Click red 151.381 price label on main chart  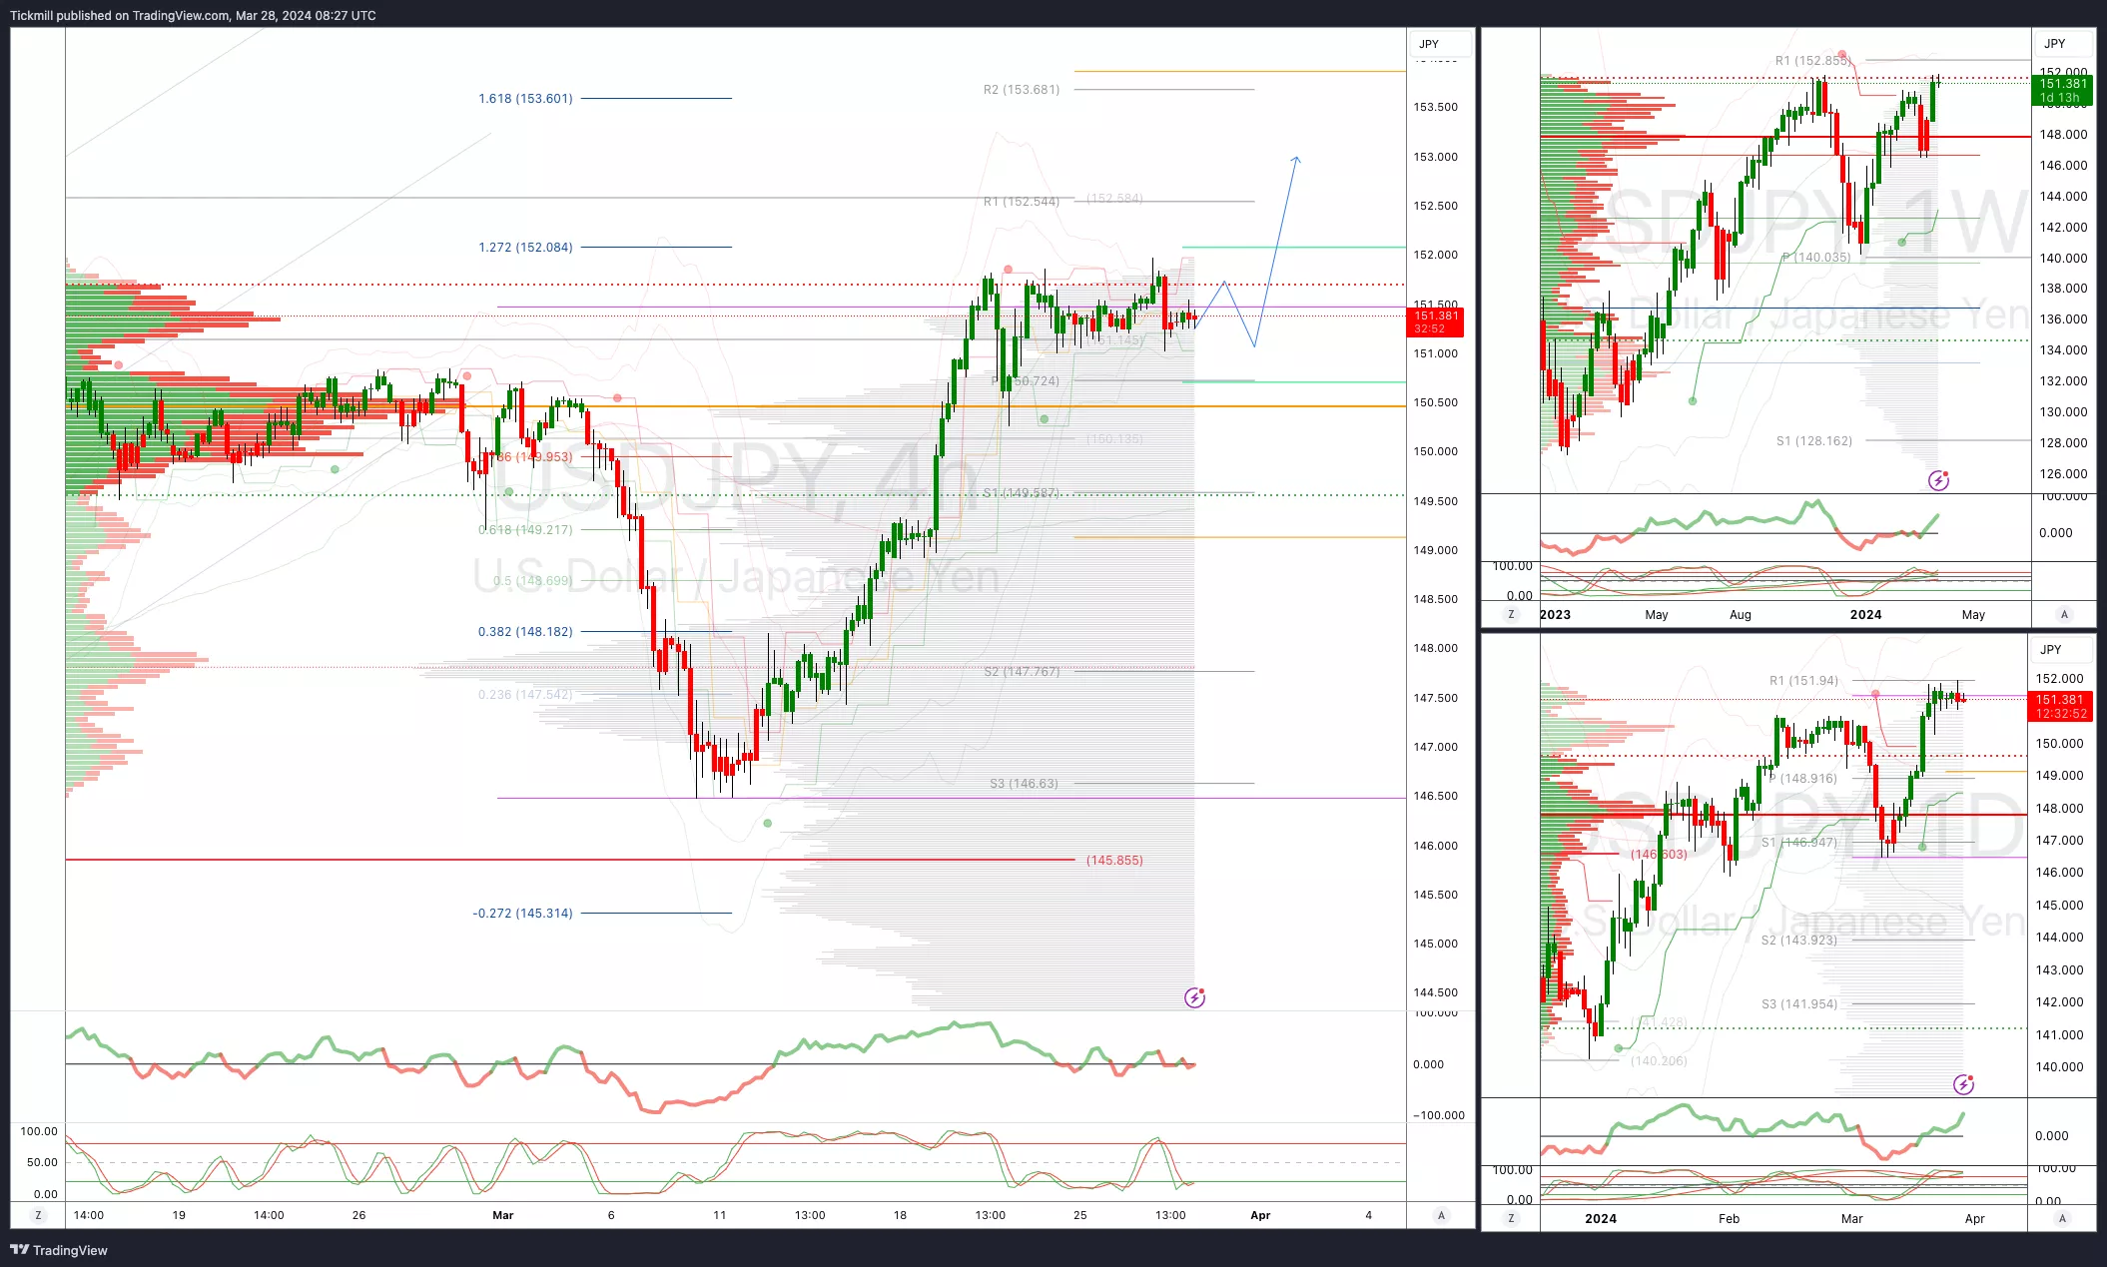click(x=1435, y=321)
